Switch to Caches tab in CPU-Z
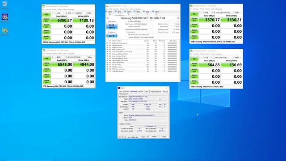Viewport: 286px width, 161px height. click(126, 91)
